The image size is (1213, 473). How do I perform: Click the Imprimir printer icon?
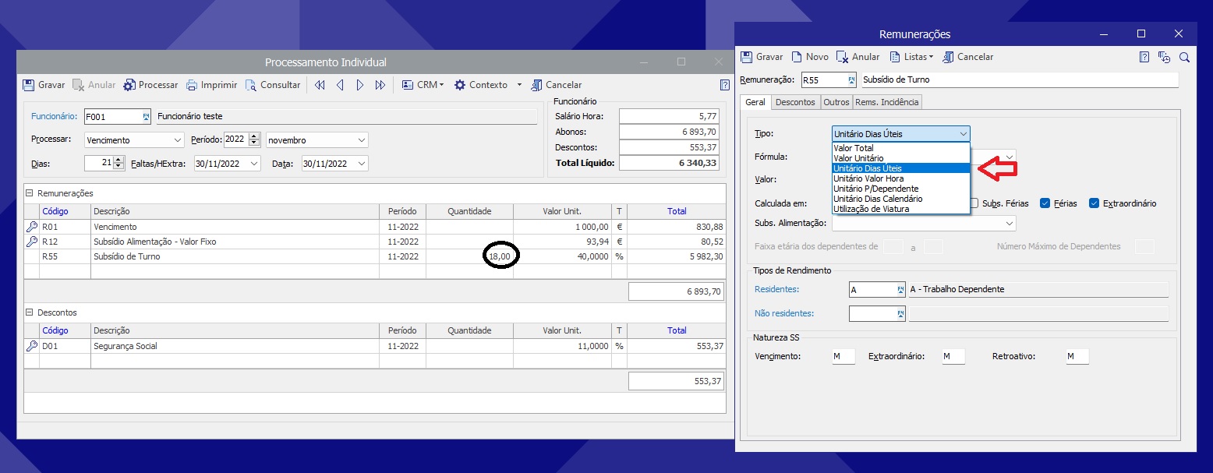tap(192, 85)
